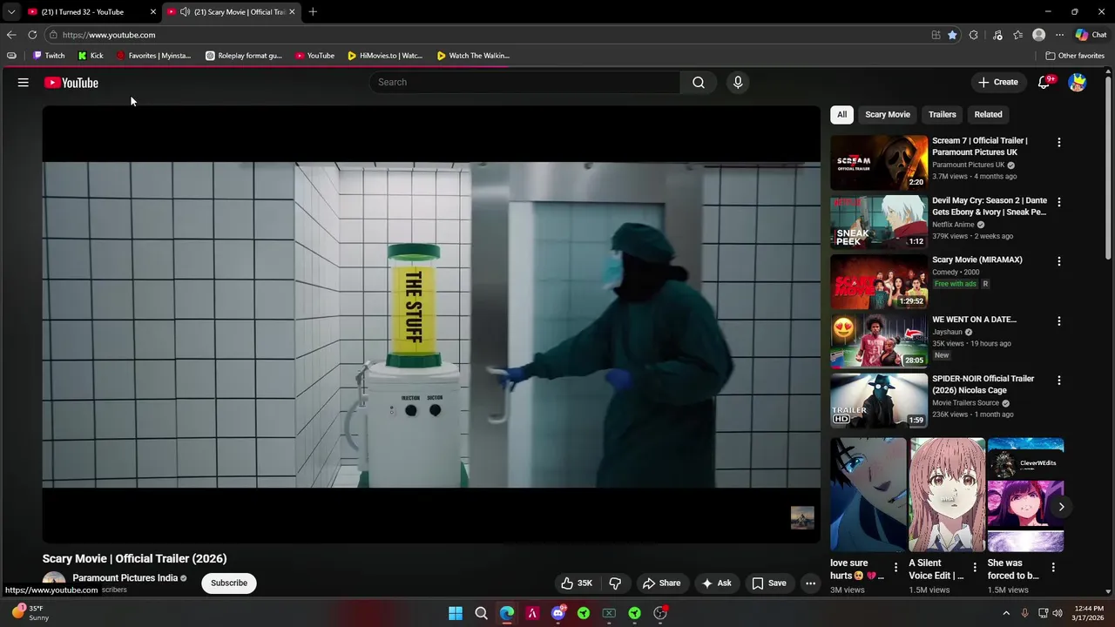Like the video with thumbs up
Image resolution: width=1115 pixels, height=627 pixels.
pos(577,583)
